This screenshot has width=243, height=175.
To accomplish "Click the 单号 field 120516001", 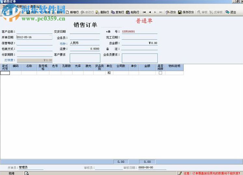I will [x=140, y=31].
